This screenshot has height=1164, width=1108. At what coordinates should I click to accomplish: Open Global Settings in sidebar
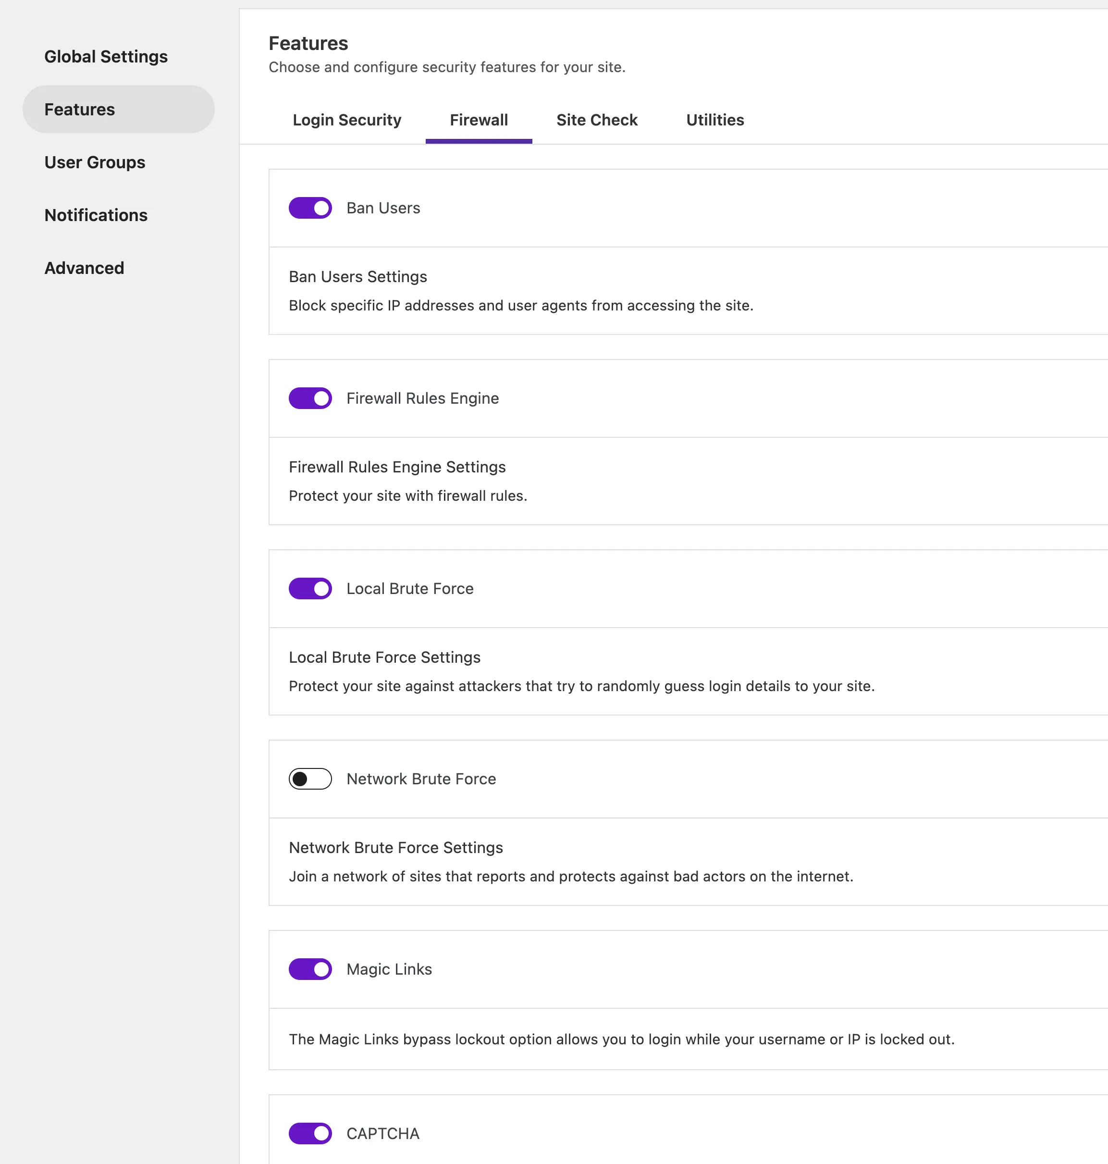point(106,57)
